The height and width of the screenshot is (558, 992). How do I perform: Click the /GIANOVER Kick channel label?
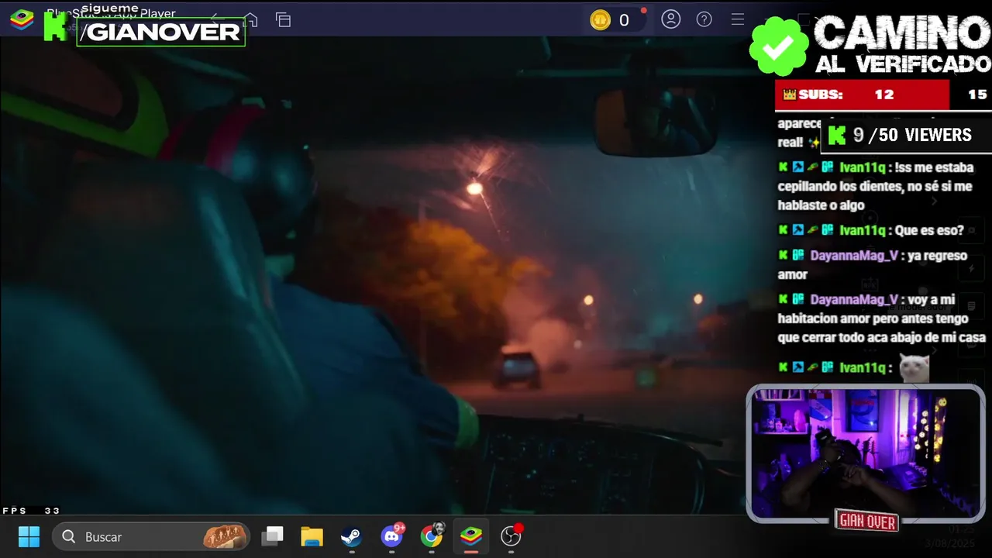click(x=161, y=32)
